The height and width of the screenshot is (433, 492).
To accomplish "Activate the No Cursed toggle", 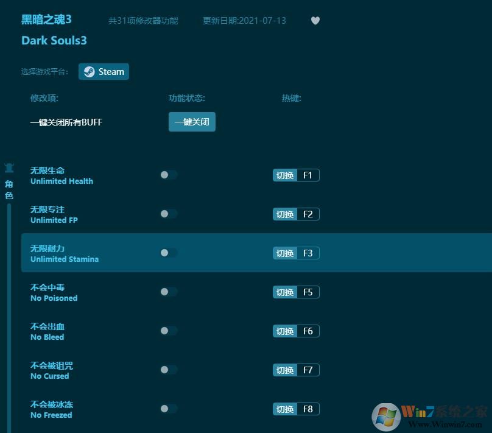I will pos(168,370).
